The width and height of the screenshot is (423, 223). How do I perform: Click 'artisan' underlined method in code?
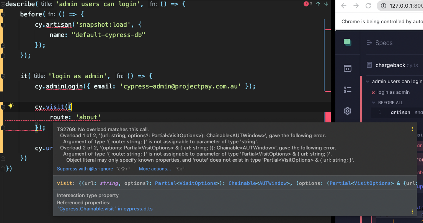tap(59, 25)
